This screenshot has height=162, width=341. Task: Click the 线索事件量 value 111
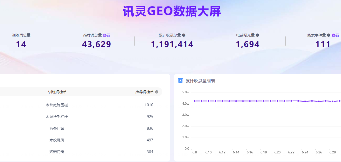(x=323, y=44)
